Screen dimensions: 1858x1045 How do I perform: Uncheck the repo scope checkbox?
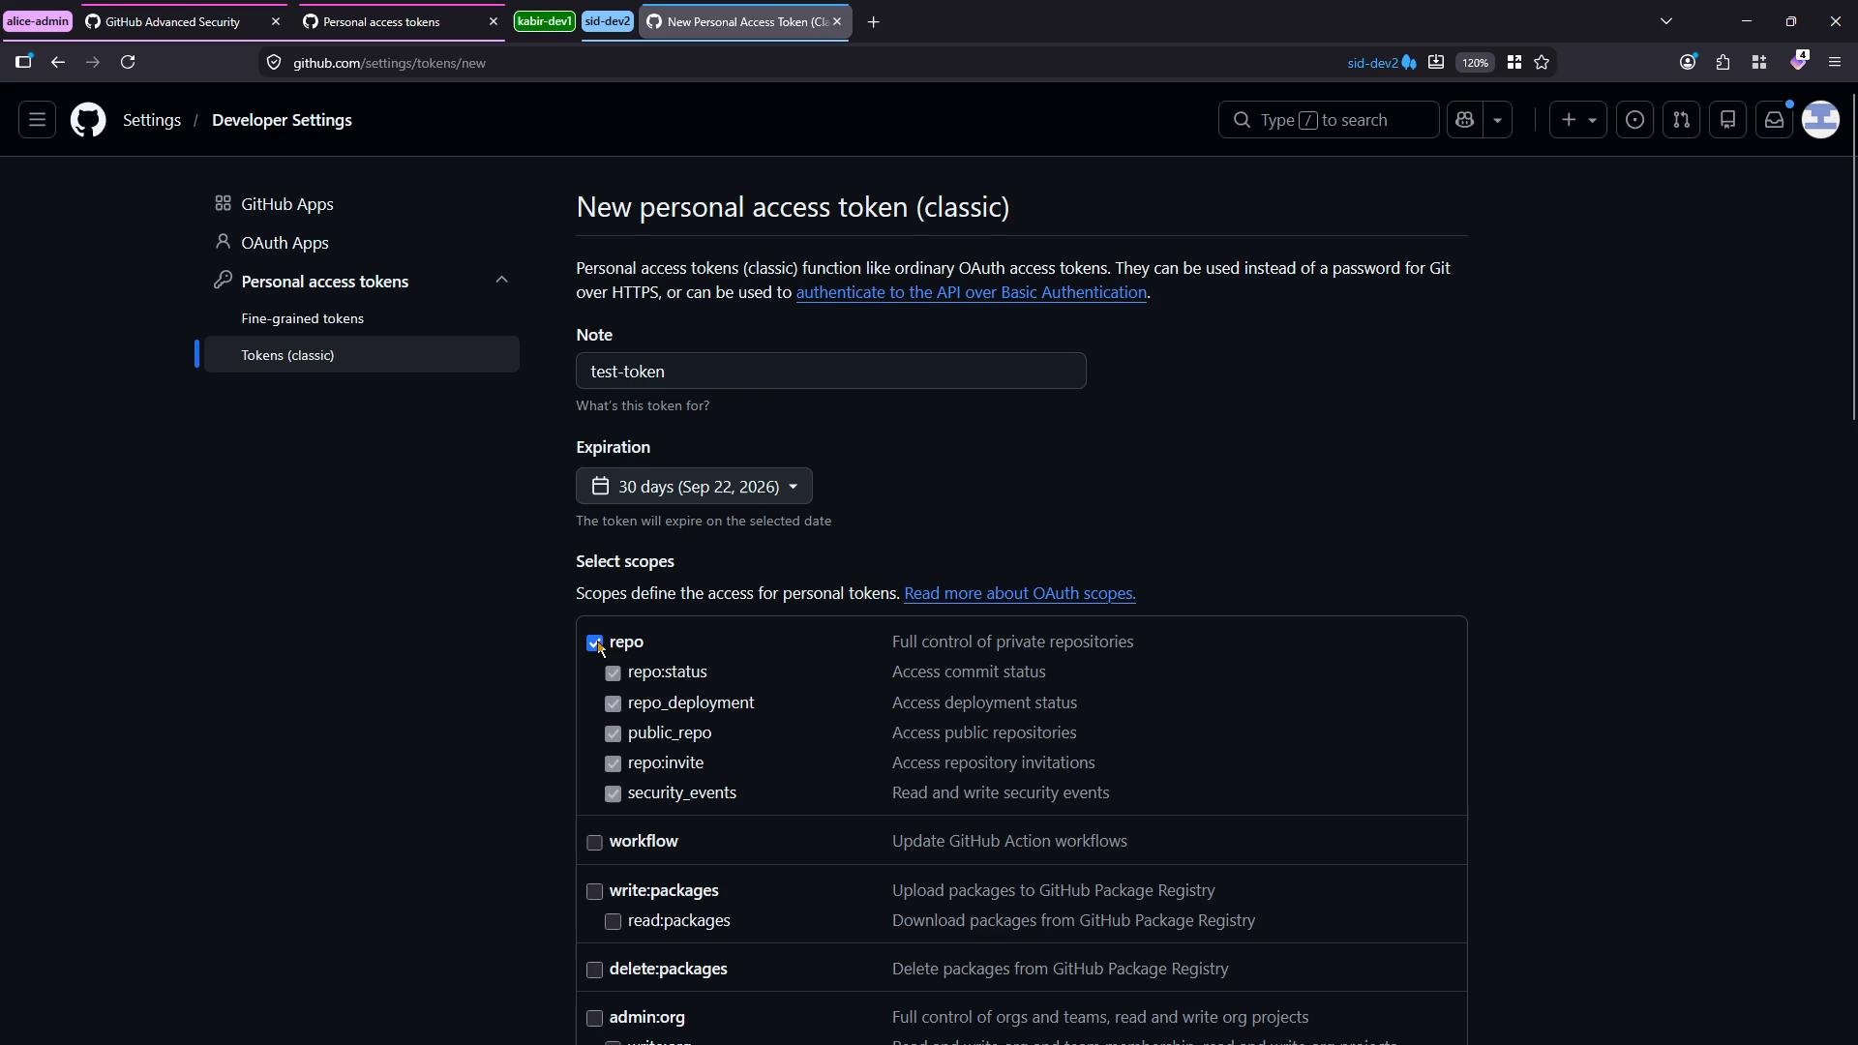point(594,643)
